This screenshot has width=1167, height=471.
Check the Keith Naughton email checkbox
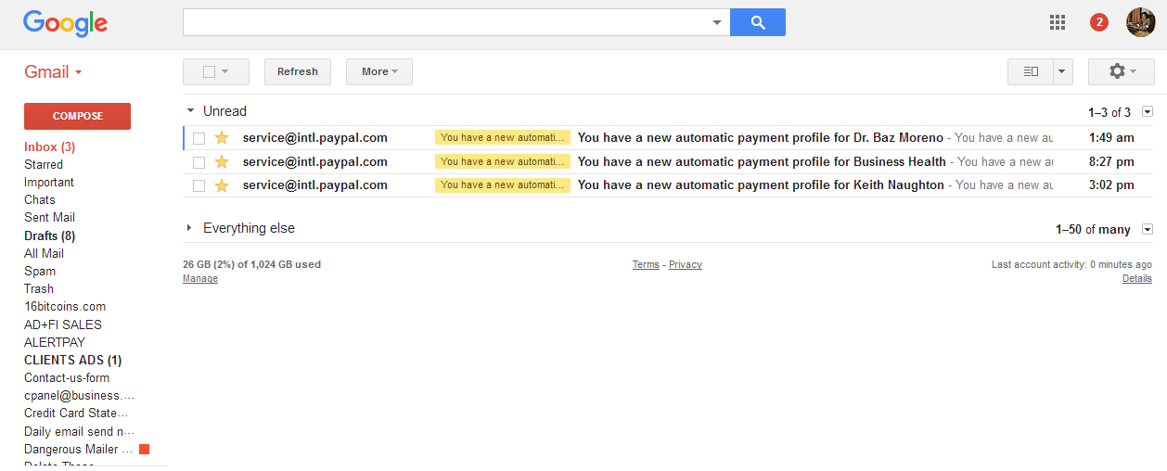coord(199,185)
